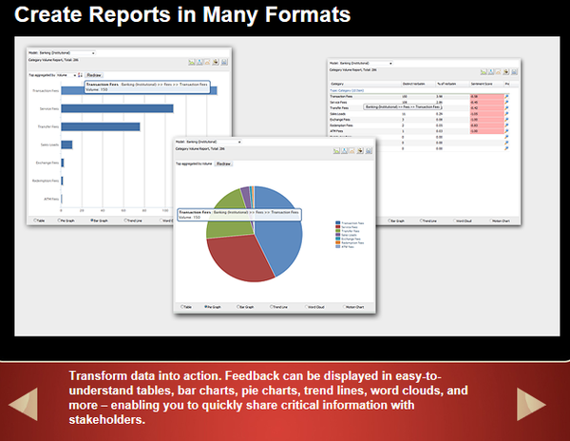Viewport: 570px width, 441px height.
Task: Click Redraw button in bar graph window
Action: [94, 75]
